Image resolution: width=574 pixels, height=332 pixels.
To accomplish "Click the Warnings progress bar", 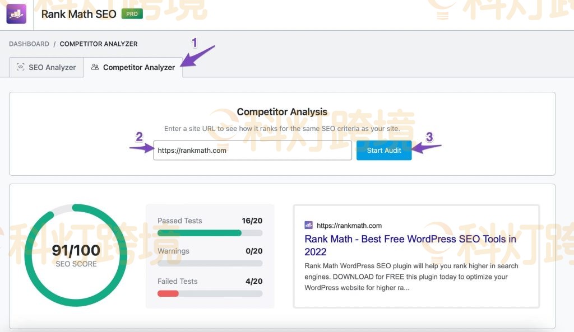I will pos(210,263).
